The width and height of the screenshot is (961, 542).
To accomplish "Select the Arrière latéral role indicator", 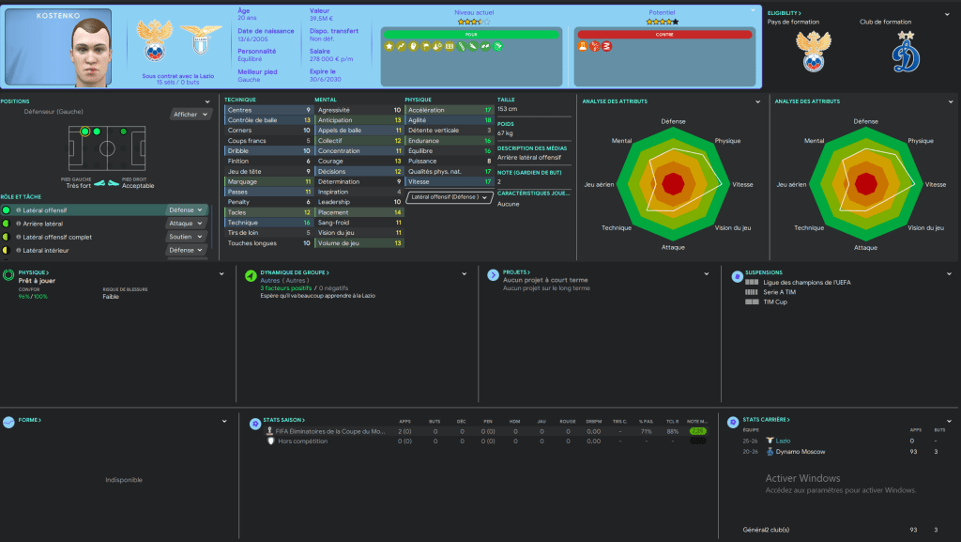I will 7,224.
